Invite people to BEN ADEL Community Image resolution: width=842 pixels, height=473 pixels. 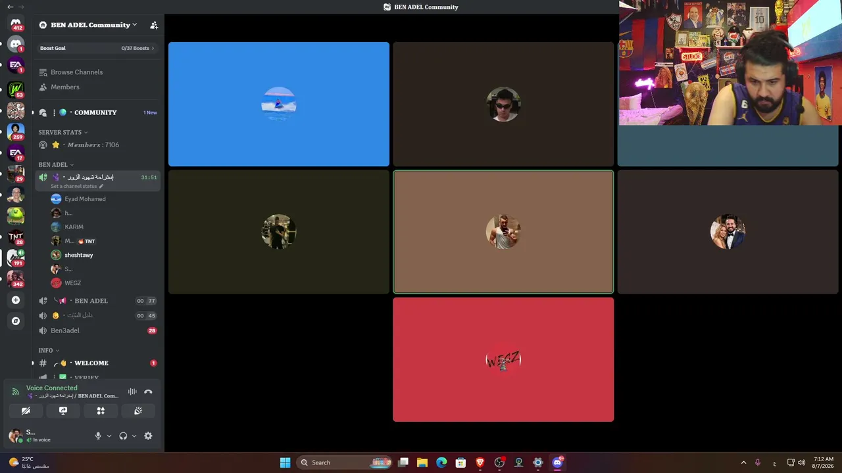[x=154, y=25]
